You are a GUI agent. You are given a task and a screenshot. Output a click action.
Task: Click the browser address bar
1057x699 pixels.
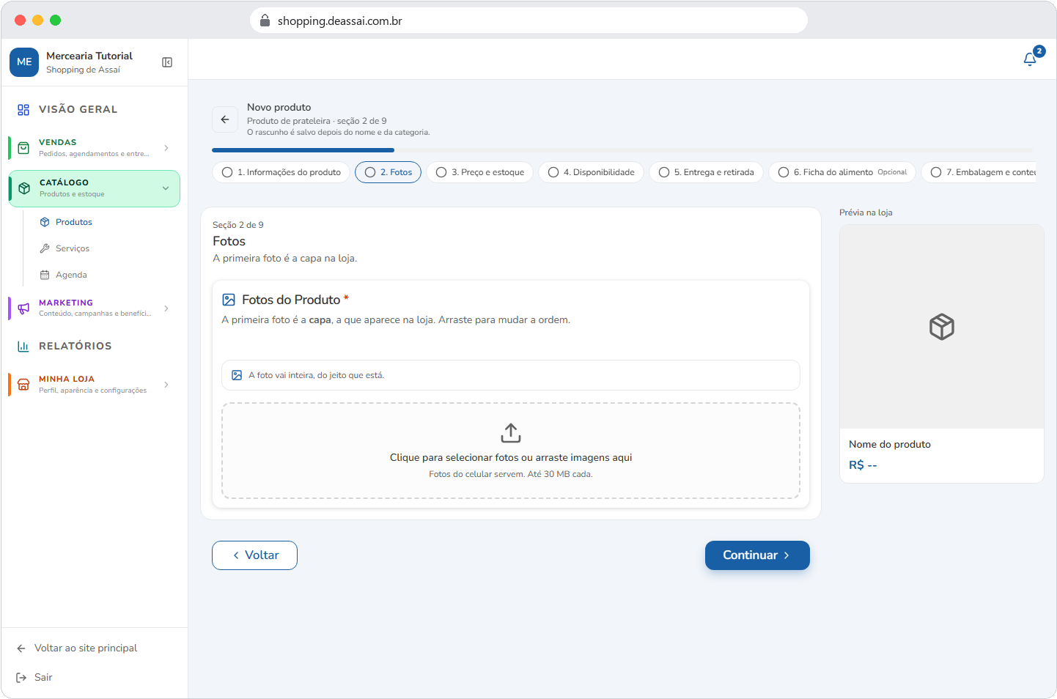tap(528, 21)
